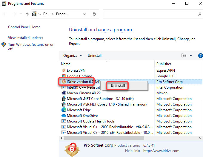
Task: Click the horizontal scrollbar thumb
Action: click(104, 138)
